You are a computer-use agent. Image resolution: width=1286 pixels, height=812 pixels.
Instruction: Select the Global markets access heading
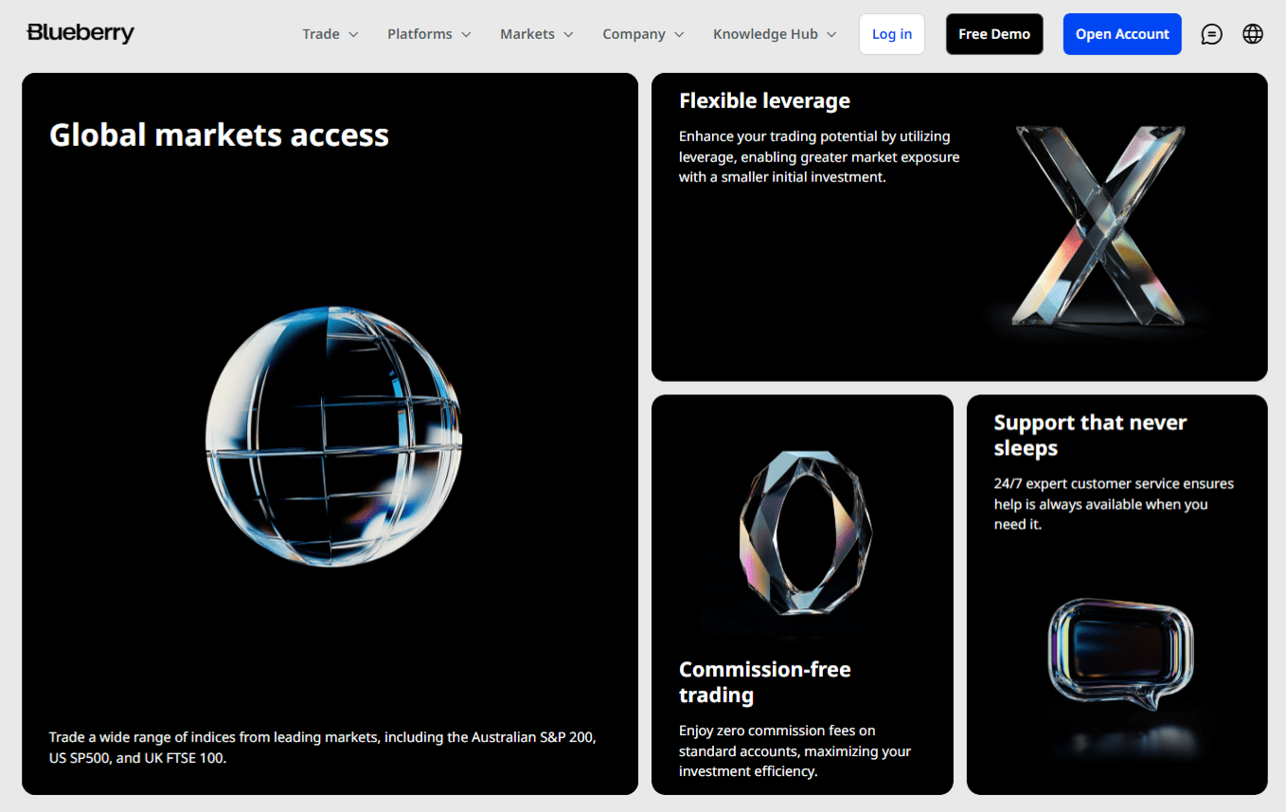point(219,135)
